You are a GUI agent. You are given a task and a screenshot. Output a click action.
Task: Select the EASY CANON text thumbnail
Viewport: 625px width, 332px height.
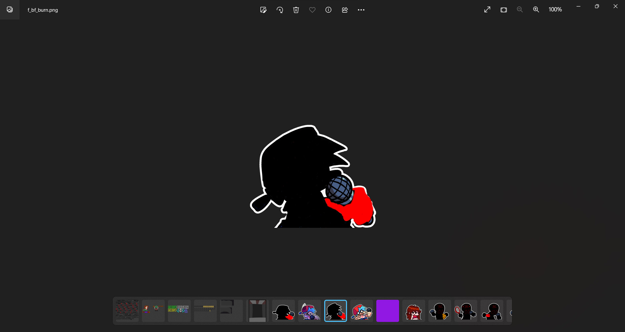pos(179,311)
